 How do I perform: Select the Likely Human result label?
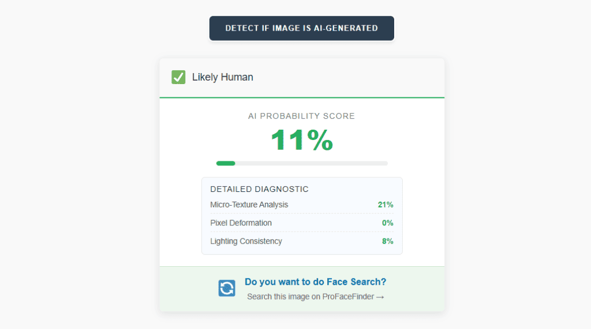222,77
